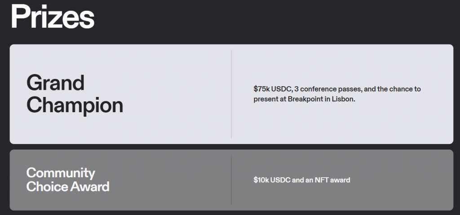Select the "NFT award" text
The height and width of the screenshot is (215, 460).
(332, 180)
